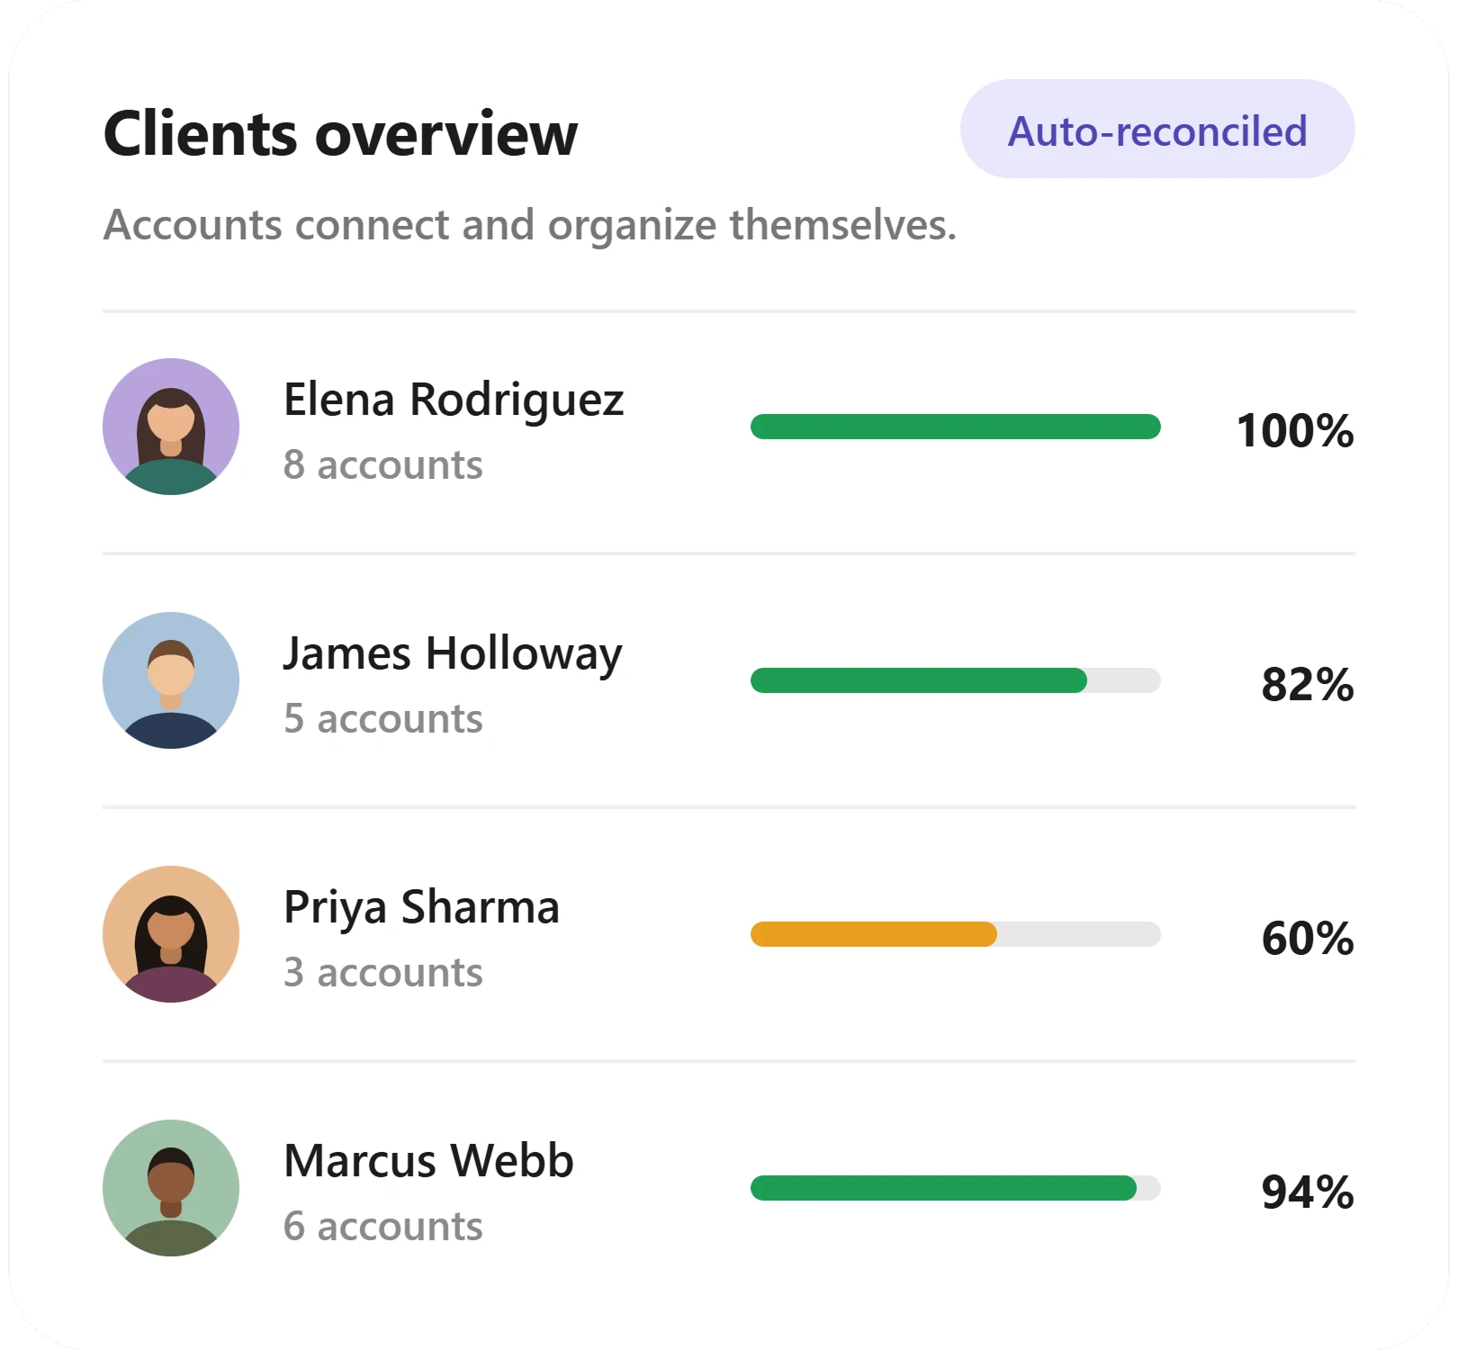Open Priya Sharma client name
The width and height of the screenshot is (1458, 1350).
pos(421,908)
